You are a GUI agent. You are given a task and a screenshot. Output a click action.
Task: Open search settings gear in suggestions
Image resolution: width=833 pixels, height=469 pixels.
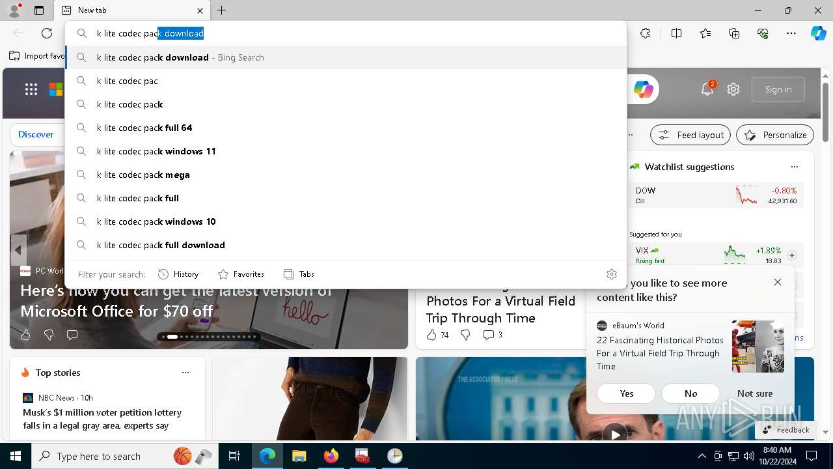tap(611, 274)
